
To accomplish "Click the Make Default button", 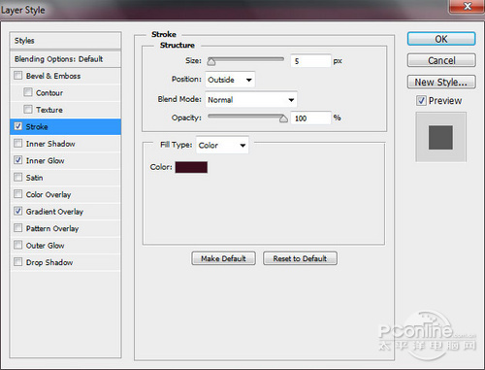I will pos(223,258).
